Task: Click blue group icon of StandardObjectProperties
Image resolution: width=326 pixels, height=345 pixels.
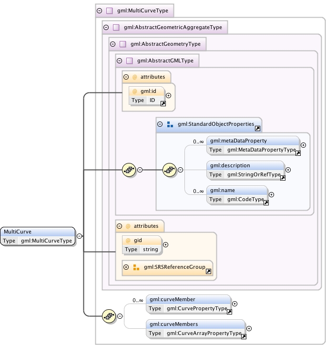Action: 170,124
